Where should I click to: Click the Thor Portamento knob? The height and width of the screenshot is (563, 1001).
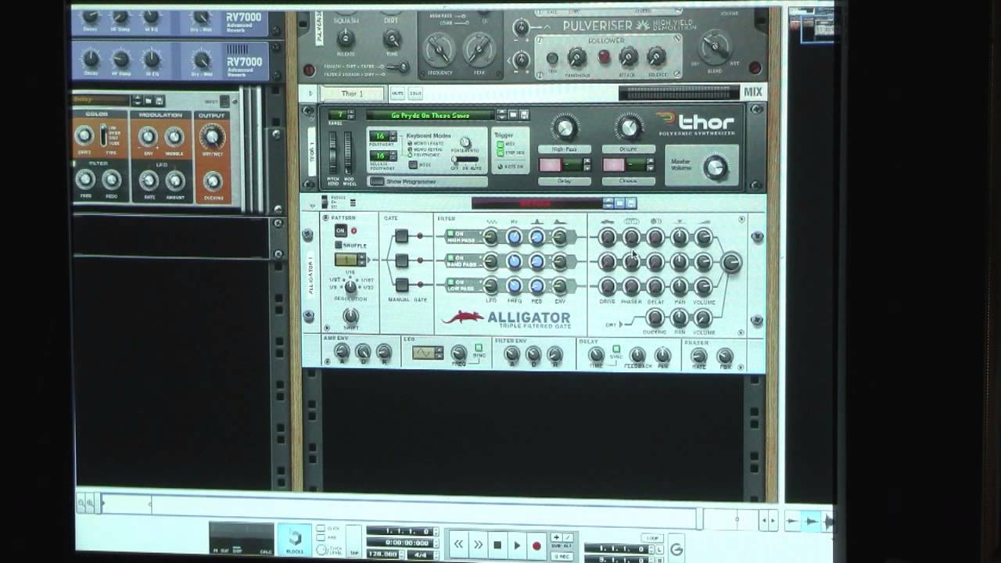click(465, 142)
